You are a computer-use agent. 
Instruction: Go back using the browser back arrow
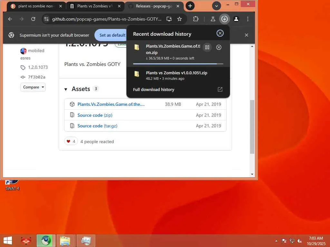tap(10, 19)
